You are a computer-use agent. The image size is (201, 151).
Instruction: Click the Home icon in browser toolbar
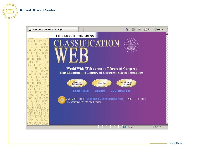click(x=127, y=29)
